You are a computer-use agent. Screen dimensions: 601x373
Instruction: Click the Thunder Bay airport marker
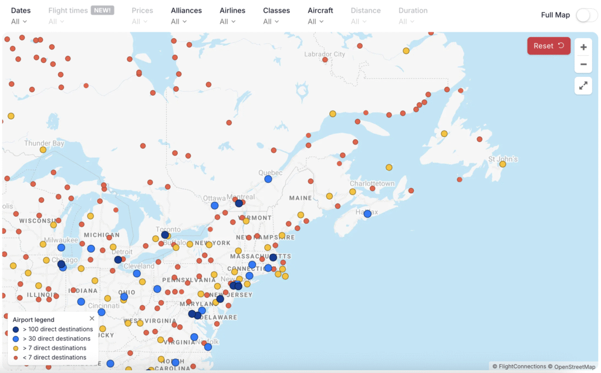tap(43, 150)
